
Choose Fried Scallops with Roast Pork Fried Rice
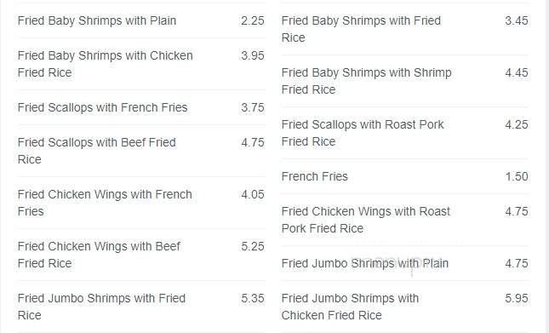point(363,133)
